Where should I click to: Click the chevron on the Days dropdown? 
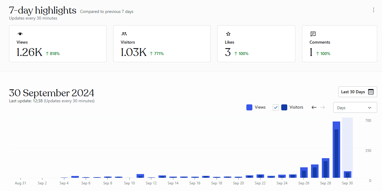(370, 108)
